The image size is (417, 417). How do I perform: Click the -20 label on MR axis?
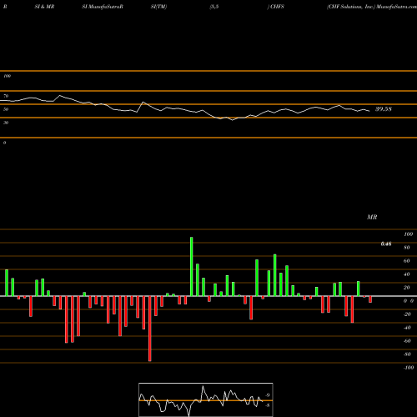407,314
